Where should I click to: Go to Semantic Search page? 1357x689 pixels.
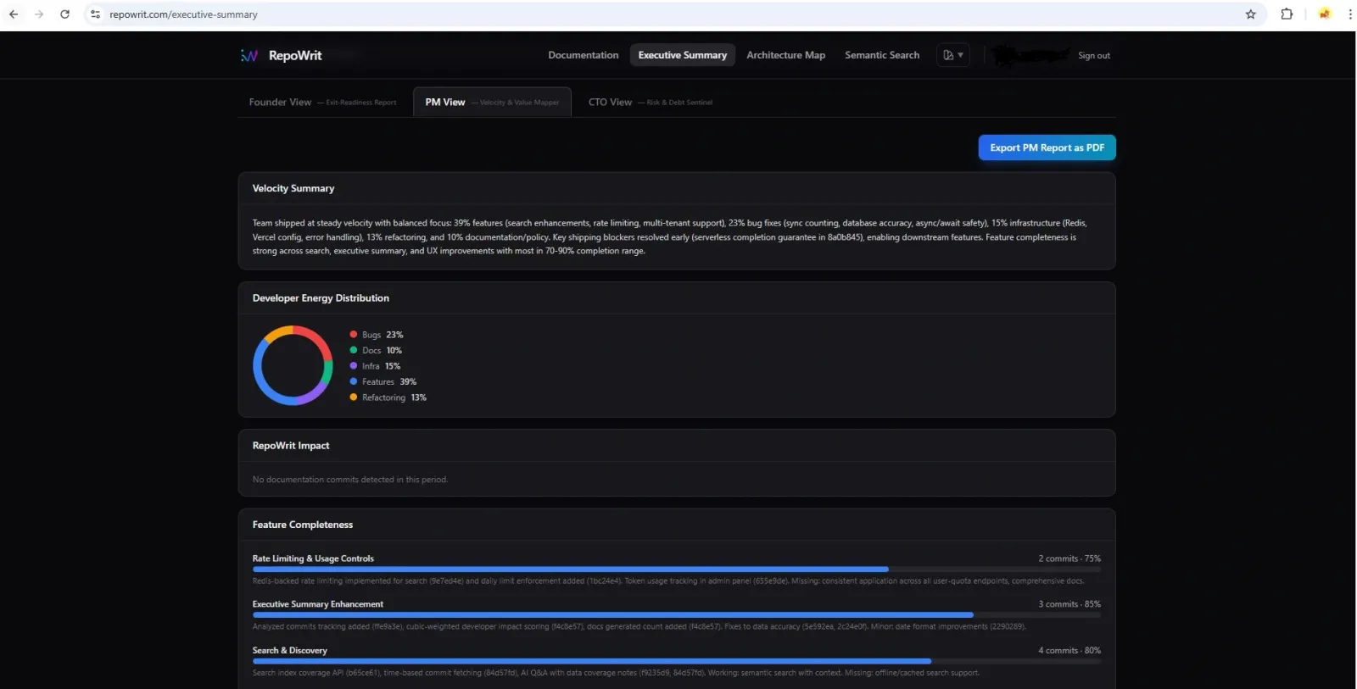881,55
